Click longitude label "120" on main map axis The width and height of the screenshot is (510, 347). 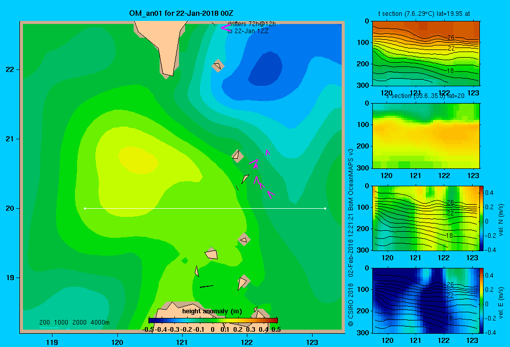(117, 342)
